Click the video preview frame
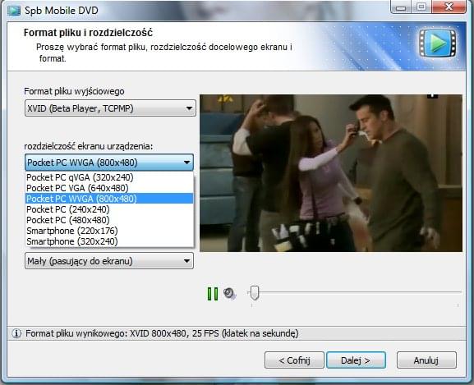This screenshot has width=474, height=385. [331, 173]
